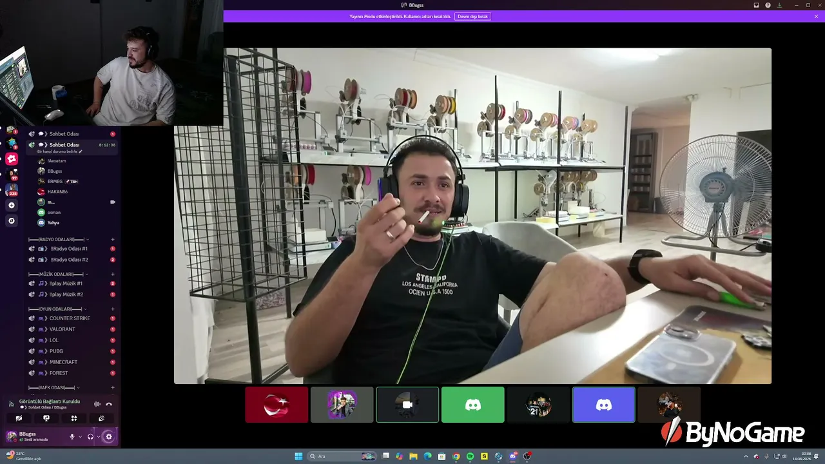Join the PUBG voice channel
This screenshot has width=825, height=464.
(72, 351)
